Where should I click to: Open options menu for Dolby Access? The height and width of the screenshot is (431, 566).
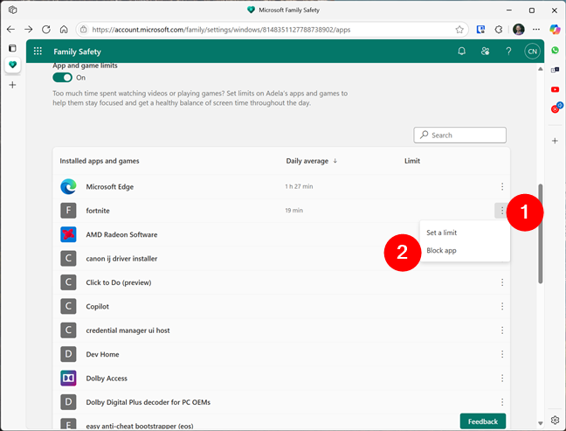pyautogui.click(x=502, y=379)
